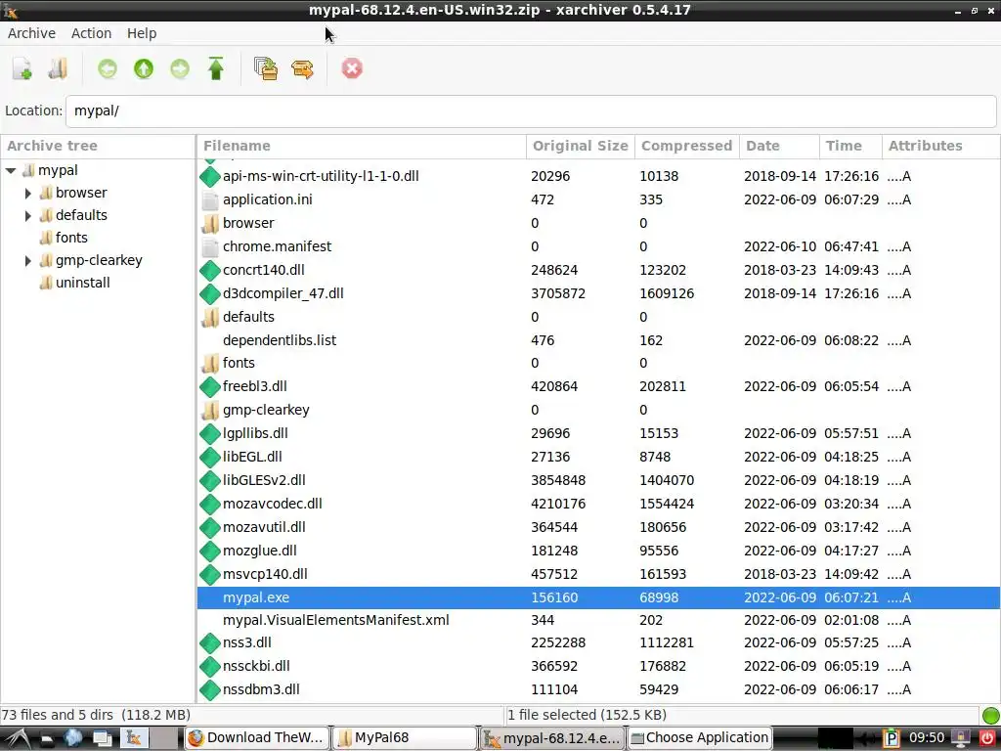Image resolution: width=1001 pixels, height=751 pixels.
Task: Click the Extract files toolbar icon
Action: [303, 68]
